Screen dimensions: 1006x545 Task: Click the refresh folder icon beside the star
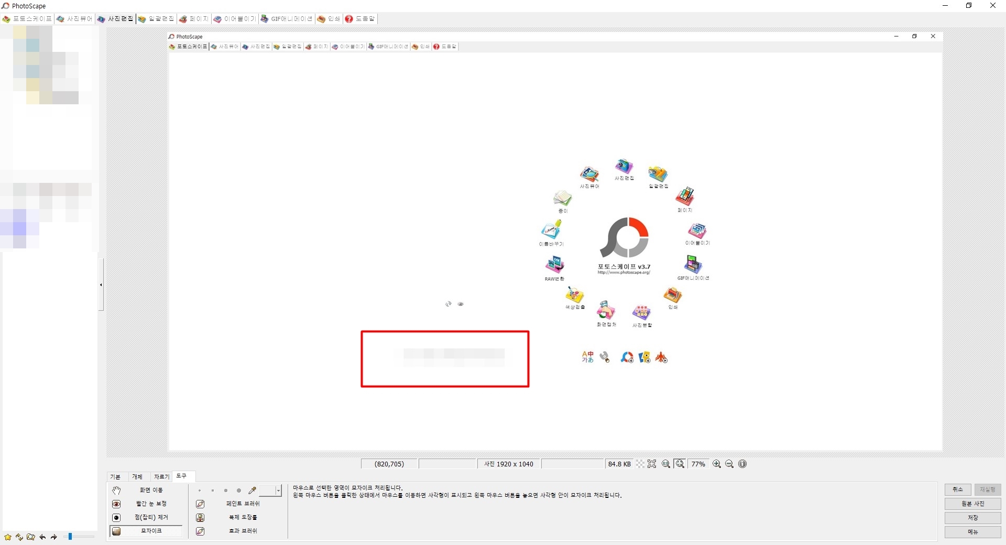(19, 537)
